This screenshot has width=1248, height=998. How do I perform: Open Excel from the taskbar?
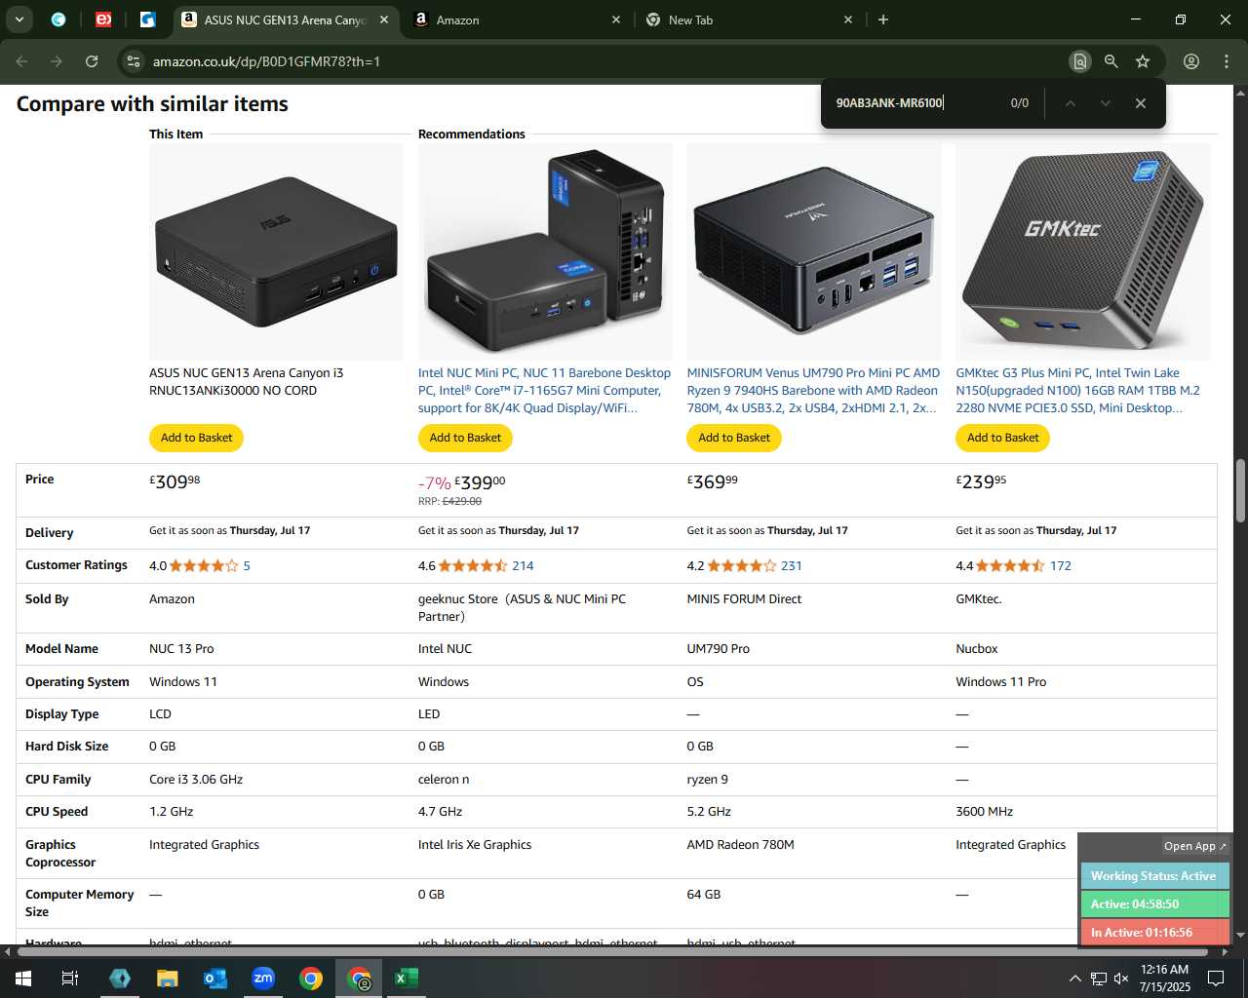point(407,979)
